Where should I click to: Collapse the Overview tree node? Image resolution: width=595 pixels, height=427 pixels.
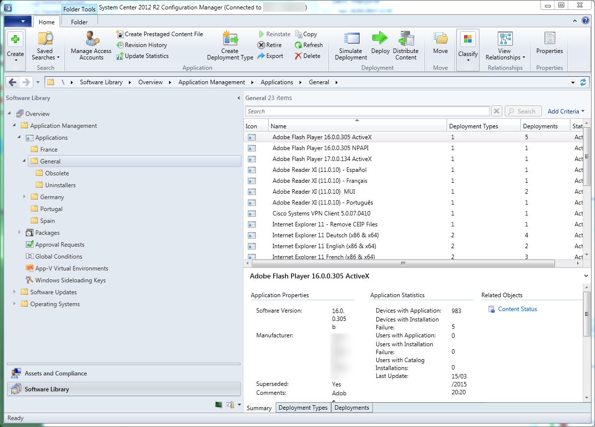coord(10,113)
